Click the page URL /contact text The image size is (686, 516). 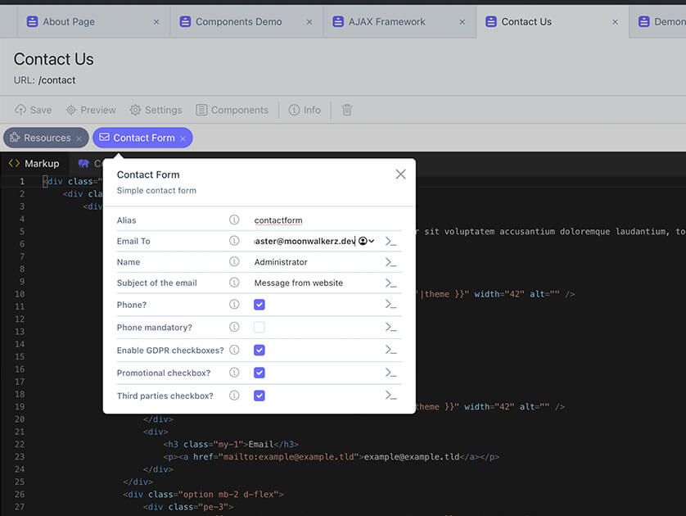(x=56, y=80)
